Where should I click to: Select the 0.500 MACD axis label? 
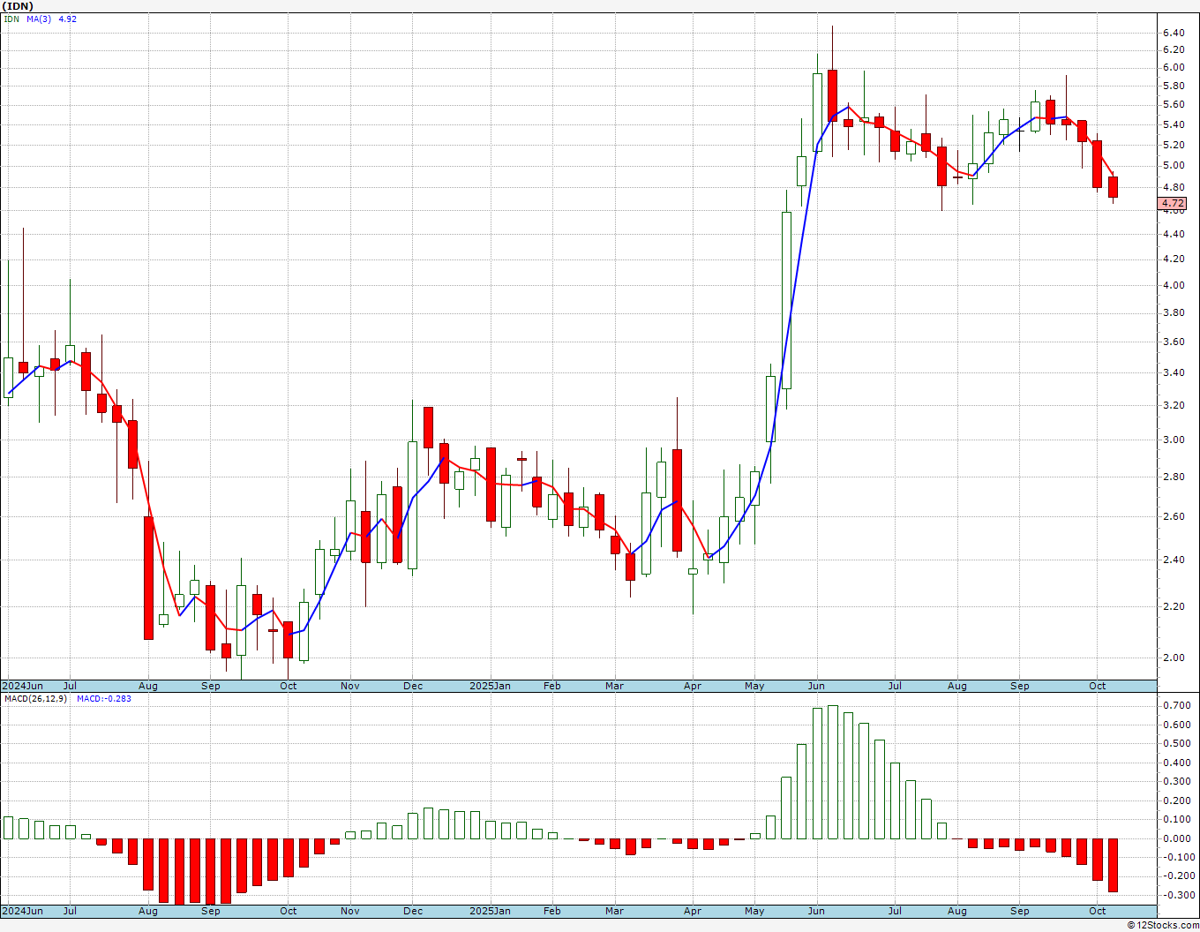[x=1175, y=743]
